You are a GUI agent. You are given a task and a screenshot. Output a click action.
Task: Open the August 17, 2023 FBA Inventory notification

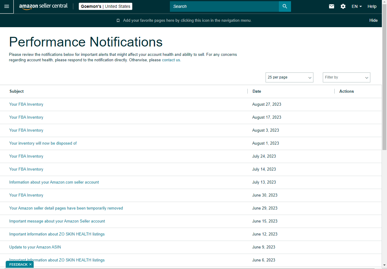pyautogui.click(x=26, y=117)
